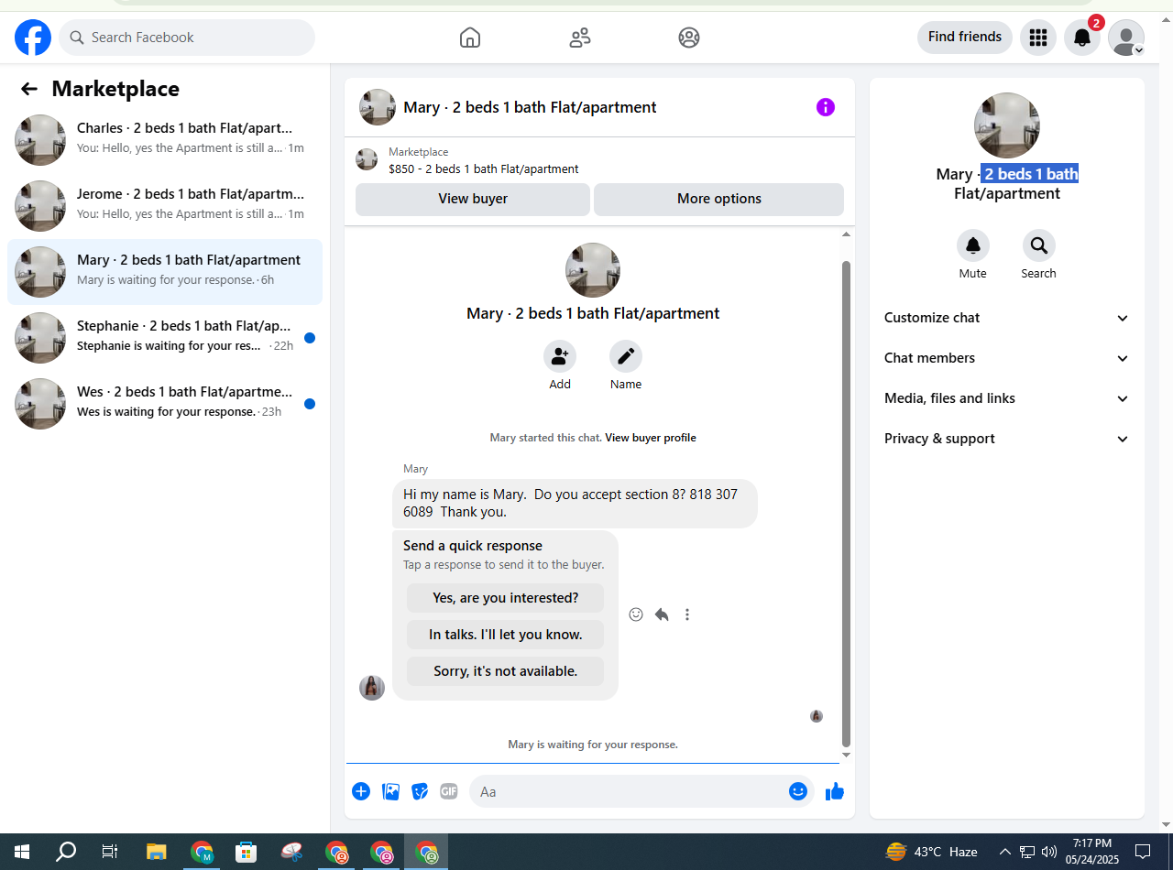Open the purple conversation info icon
1173x870 pixels.
coord(826,107)
